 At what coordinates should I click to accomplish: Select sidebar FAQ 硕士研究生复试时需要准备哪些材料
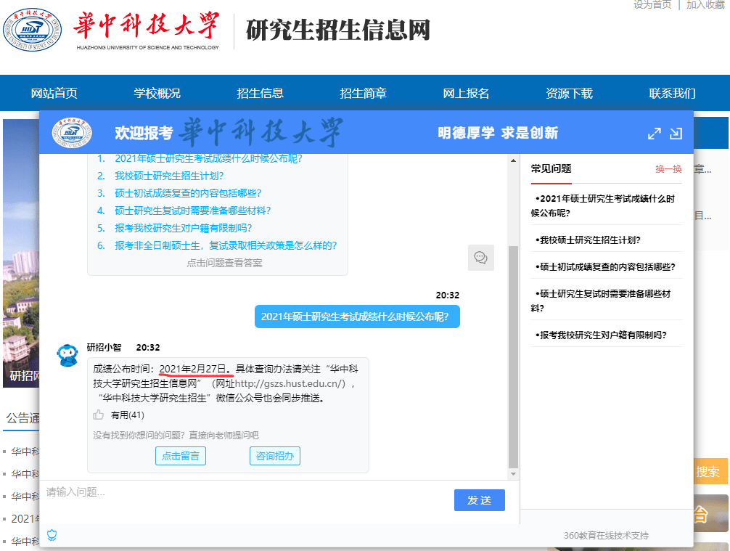point(601,301)
